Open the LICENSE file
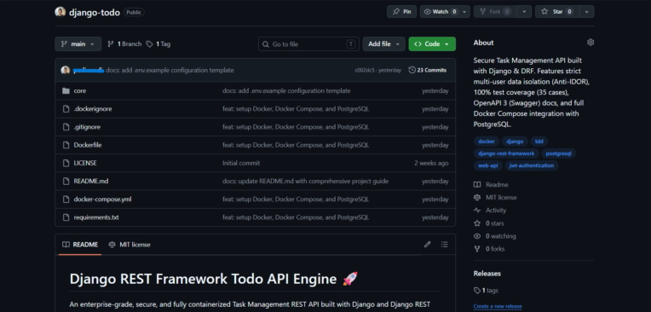 85,164
